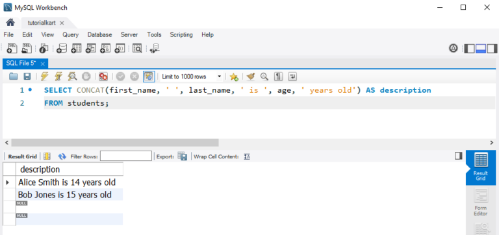Click the Filter Rows input field
This screenshot has height=235, width=499.
(x=126, y=156)
